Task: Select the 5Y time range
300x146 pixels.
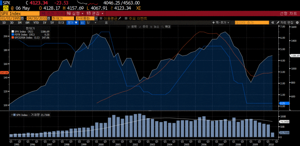Action: tap(52, 22)
